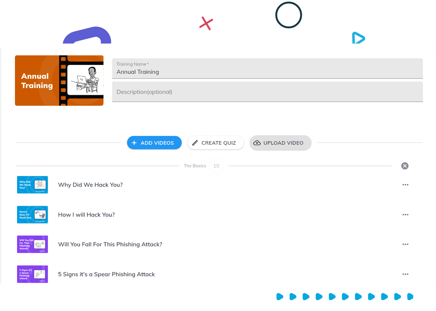Click the 5 Signs Spear Phishing thumbnail
This screenshot has height=311, width=436.
(32, 274)
